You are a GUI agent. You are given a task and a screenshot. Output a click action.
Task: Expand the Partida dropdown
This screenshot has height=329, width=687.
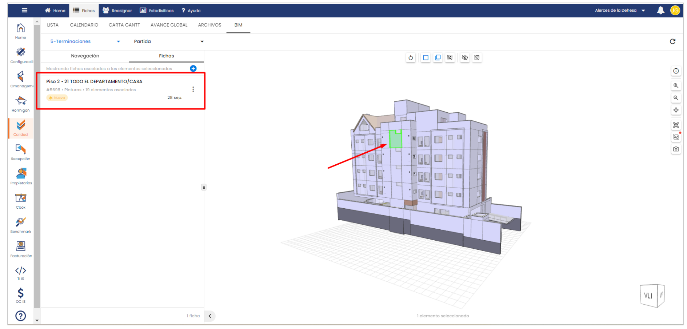tap(168, 41)
